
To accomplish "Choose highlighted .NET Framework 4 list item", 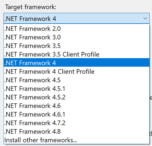I will click(x=77, y=62).
